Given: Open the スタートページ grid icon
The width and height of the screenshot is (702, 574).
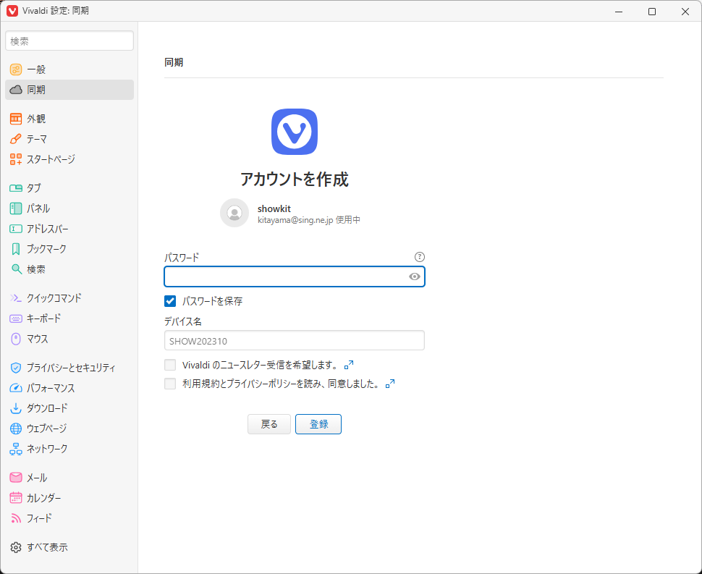Looking at the screenshot, I should pos(16,159).
